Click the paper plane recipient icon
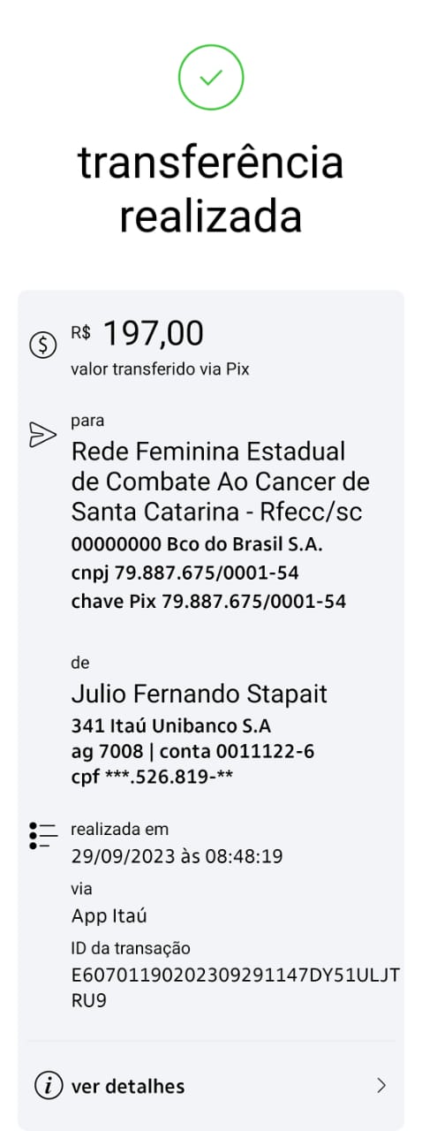Image resolution: width=422 pixels, height=1131 pixels. (42, 435)
